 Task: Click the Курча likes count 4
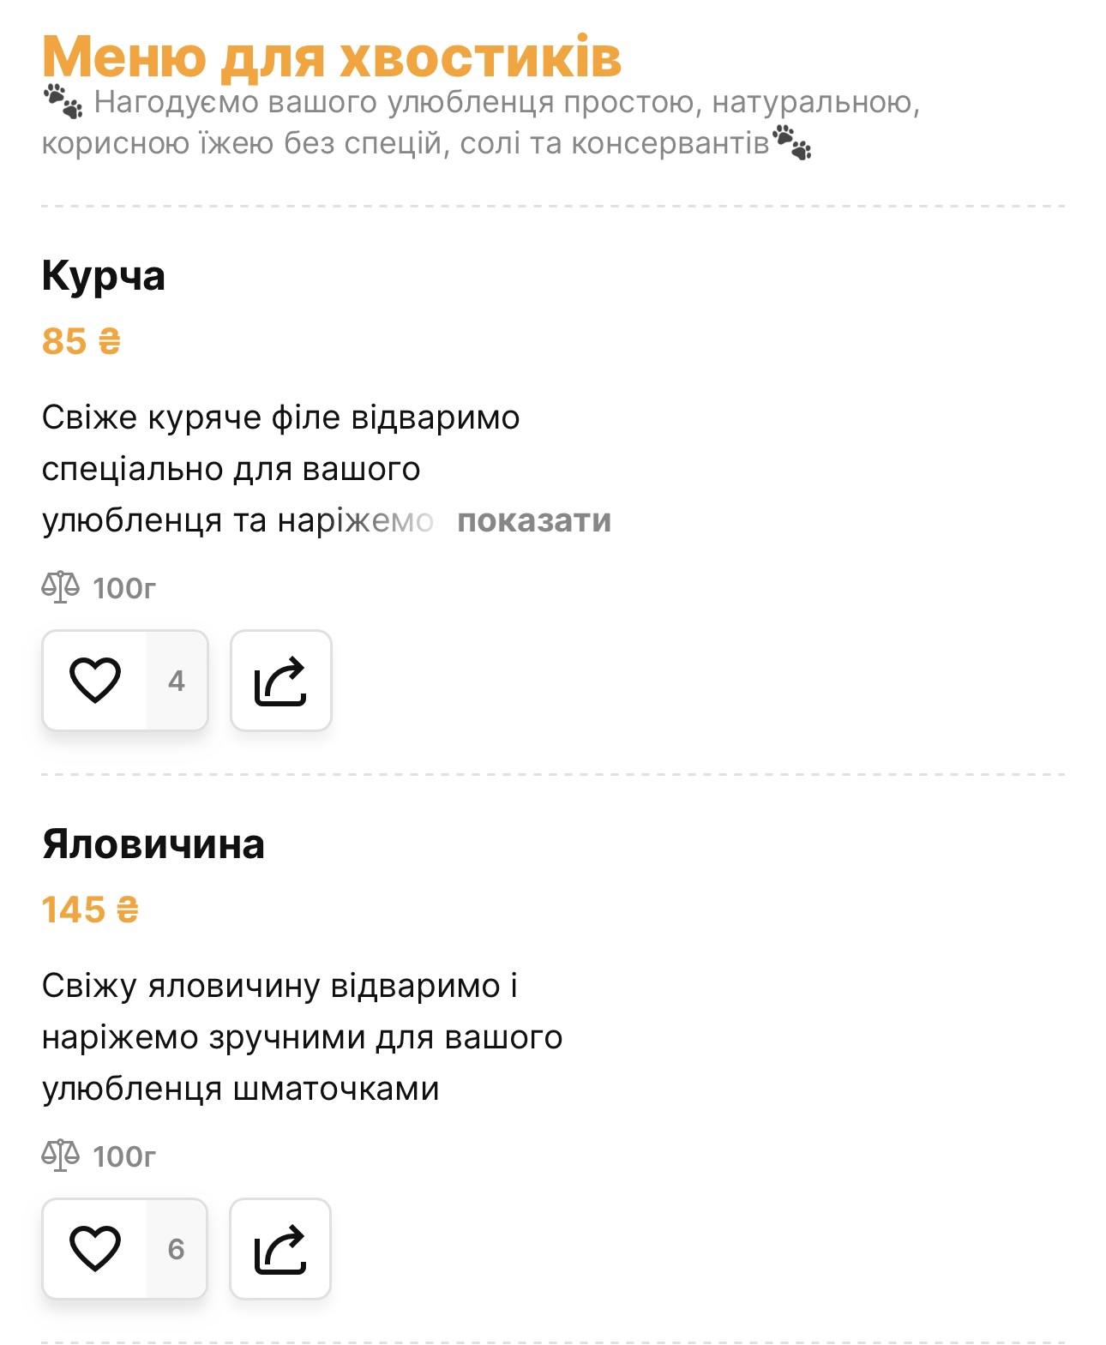click(x=177, y=681)
